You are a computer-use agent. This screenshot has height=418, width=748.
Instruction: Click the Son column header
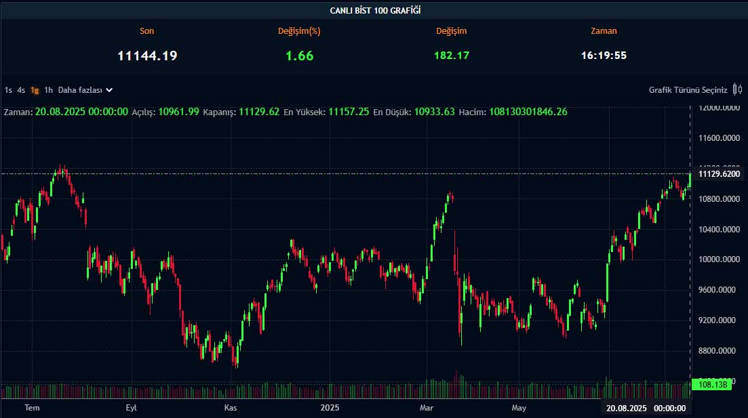pyautogui.click(x=147, y=31)
